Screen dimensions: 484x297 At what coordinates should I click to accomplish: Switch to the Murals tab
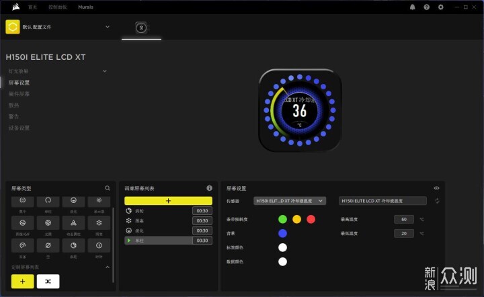85,7
